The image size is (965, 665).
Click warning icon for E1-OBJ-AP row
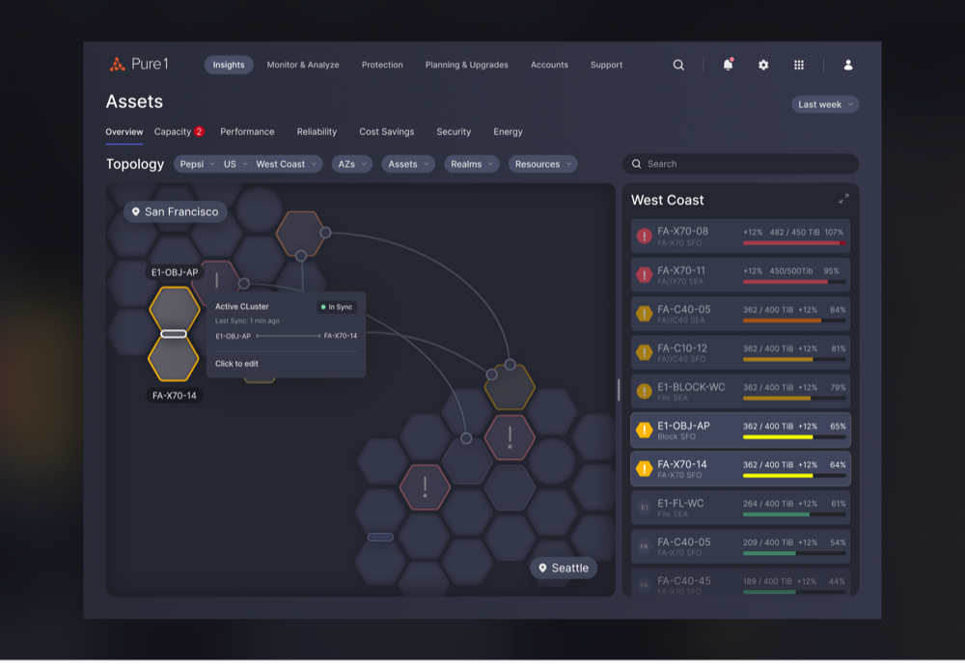pos(645,430)
